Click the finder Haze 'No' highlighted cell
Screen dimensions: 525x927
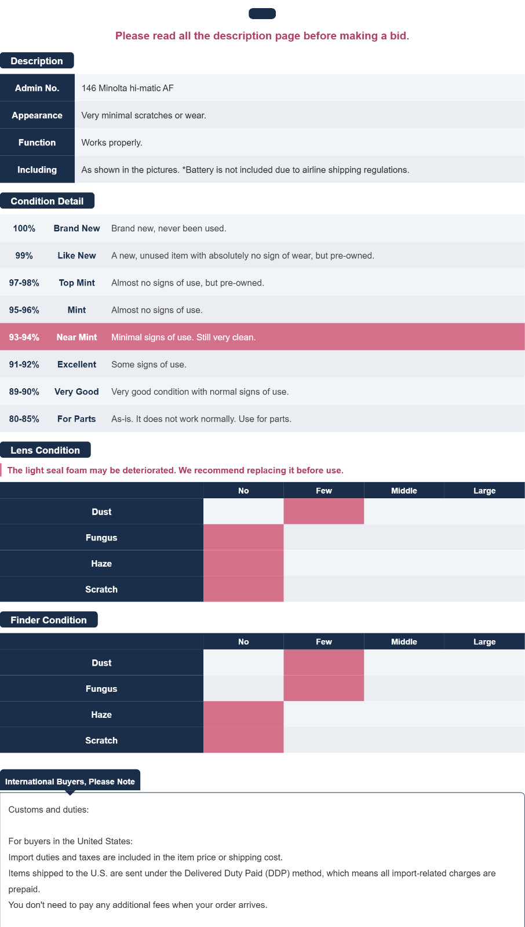click(243, 714)
